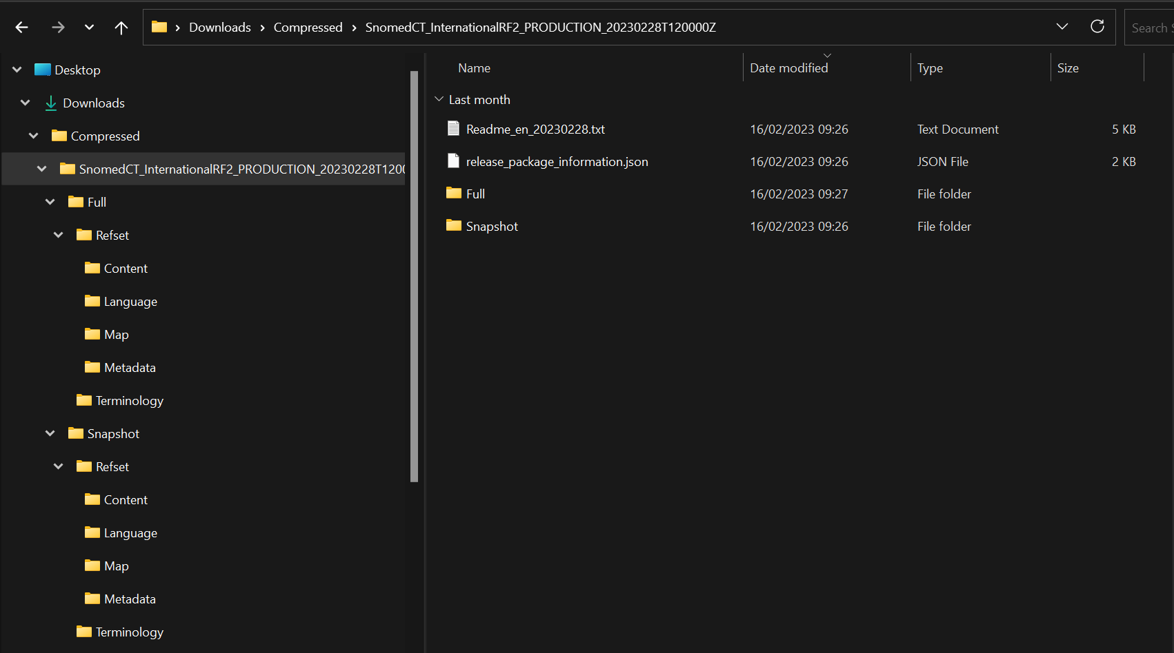Open Map folder under Snapshot Refset
This screenshot has height=653, width=1174.
coord(116,566)
